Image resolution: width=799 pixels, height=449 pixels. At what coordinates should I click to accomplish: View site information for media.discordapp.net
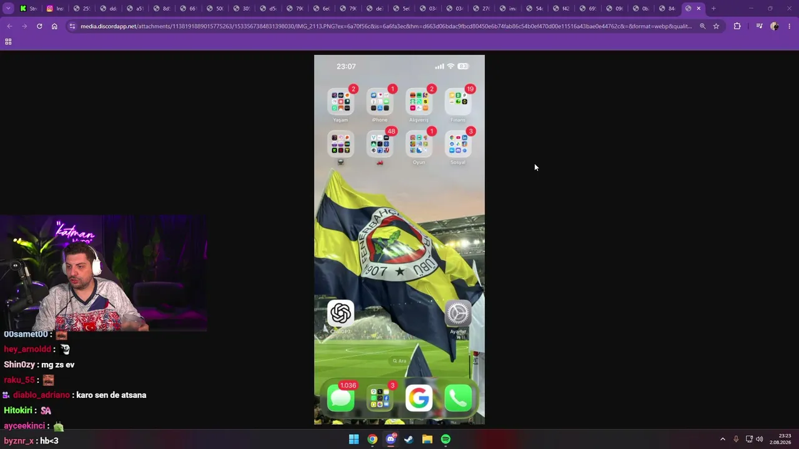pos(72,26)
